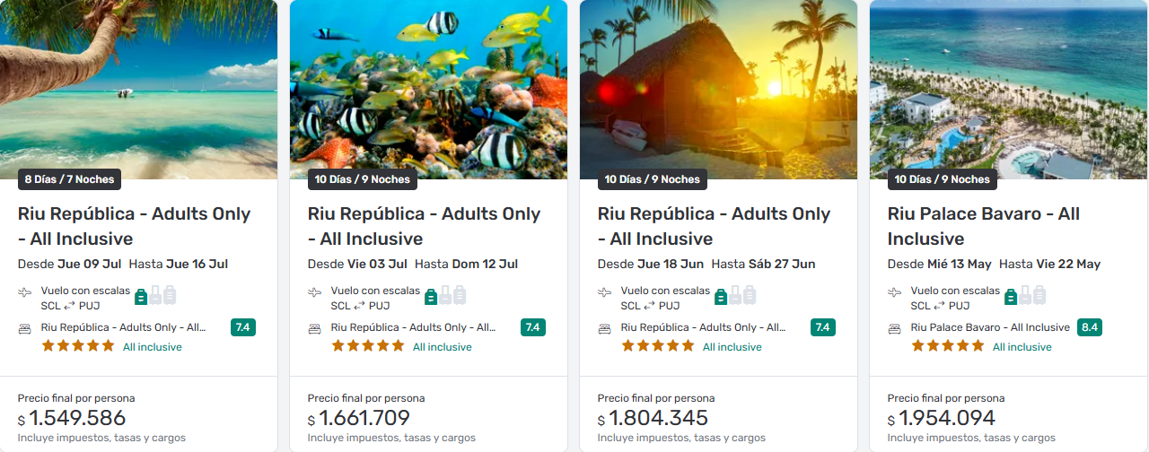Click the "8 Días / 7 Noches" badge

click(69, 179)
